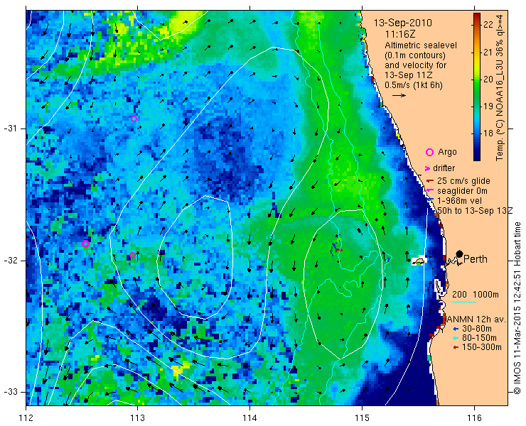
Task: Click the date text 13-Sep-2010
Action: tap(403, 23)
